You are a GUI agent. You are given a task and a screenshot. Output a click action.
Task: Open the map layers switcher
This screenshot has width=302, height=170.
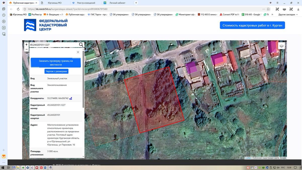(x=282, y=46)
